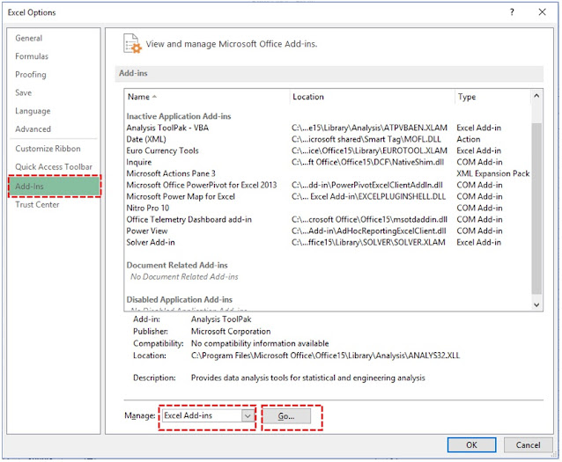The height and width of the screenshot is (462, 562).
Task: Open Trust Center settings
Action: [x=37, y=204]
